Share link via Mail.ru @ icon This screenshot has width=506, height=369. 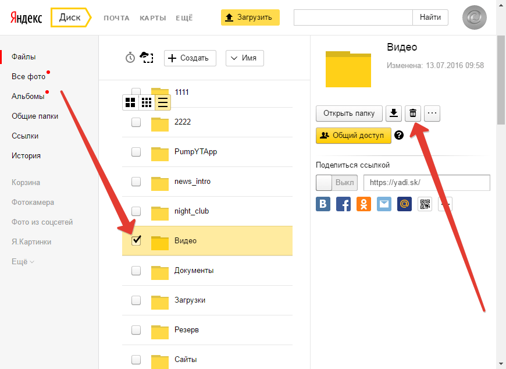point(404,204)
